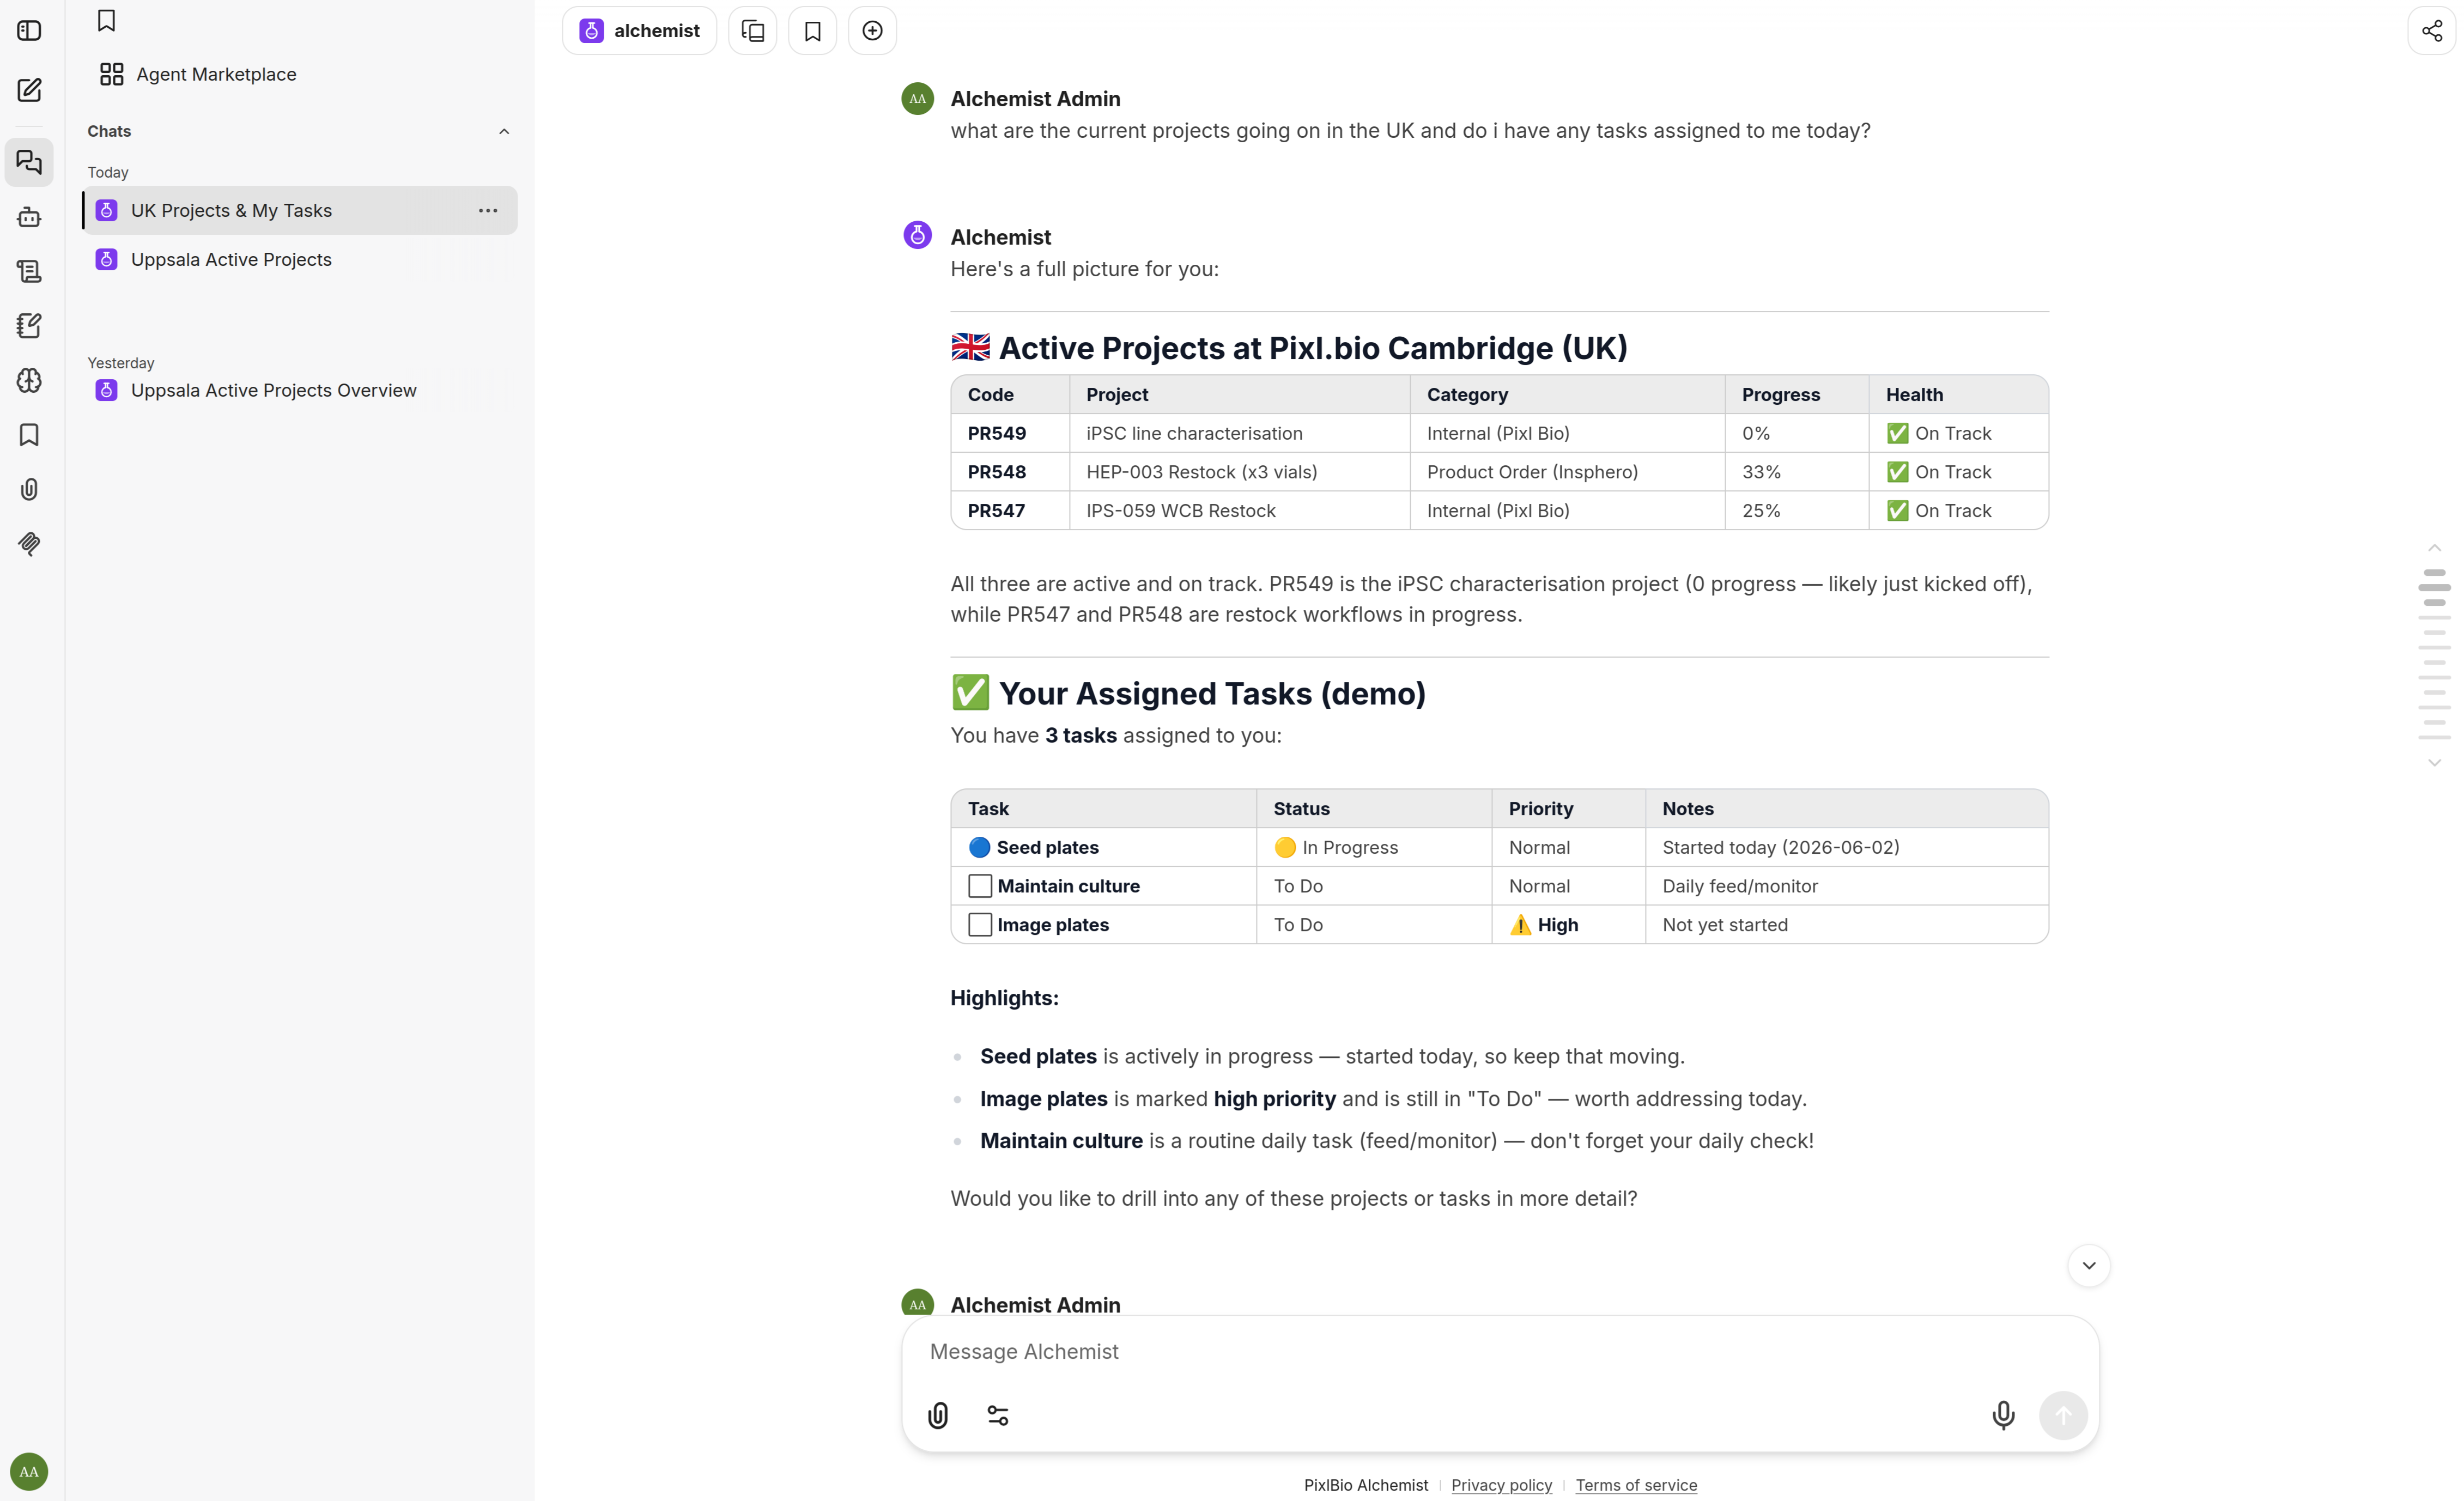2464x1501 pixels.
Task: Click the message outline down arrow
Action: (2435, 762)
